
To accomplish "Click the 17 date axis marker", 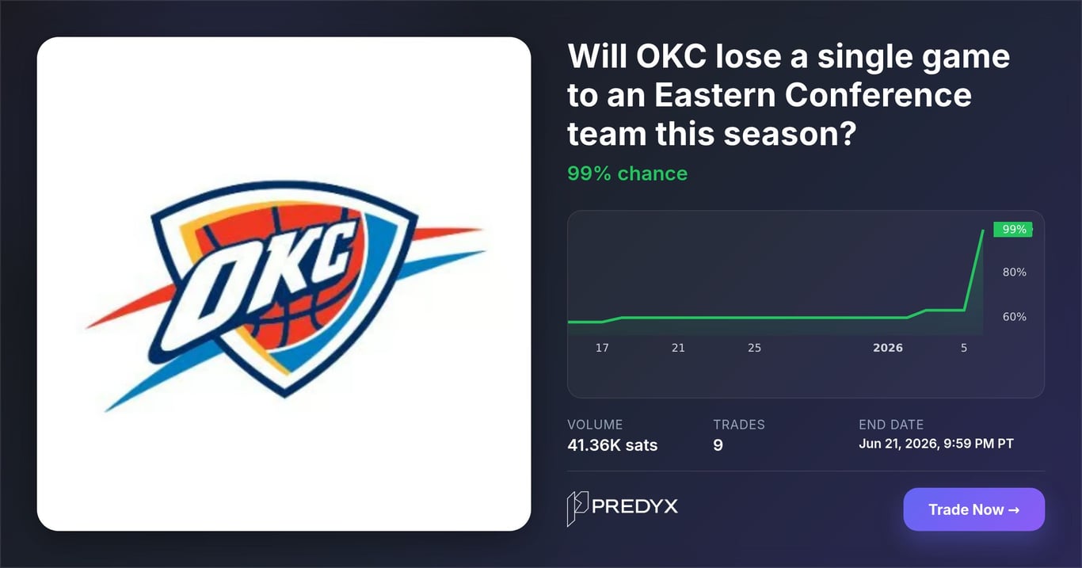I will tap(602, 348).
